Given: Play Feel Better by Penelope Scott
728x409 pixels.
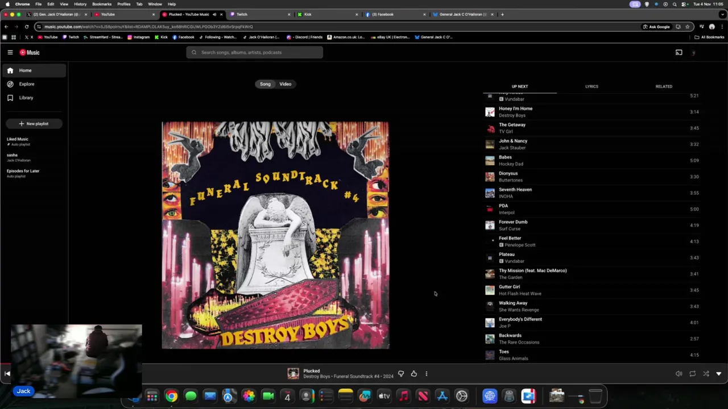Looking at the screenshot, I should point(591,241).
